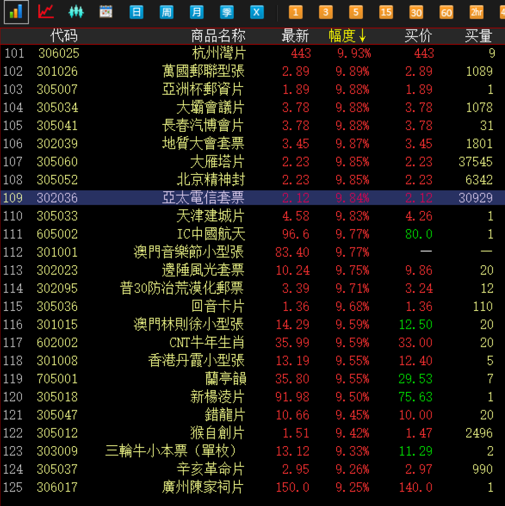This screenshot has height=506, width=505.
Task: Click green bid price 80.0
Action: pyautogui.click(x=419, y=234)
